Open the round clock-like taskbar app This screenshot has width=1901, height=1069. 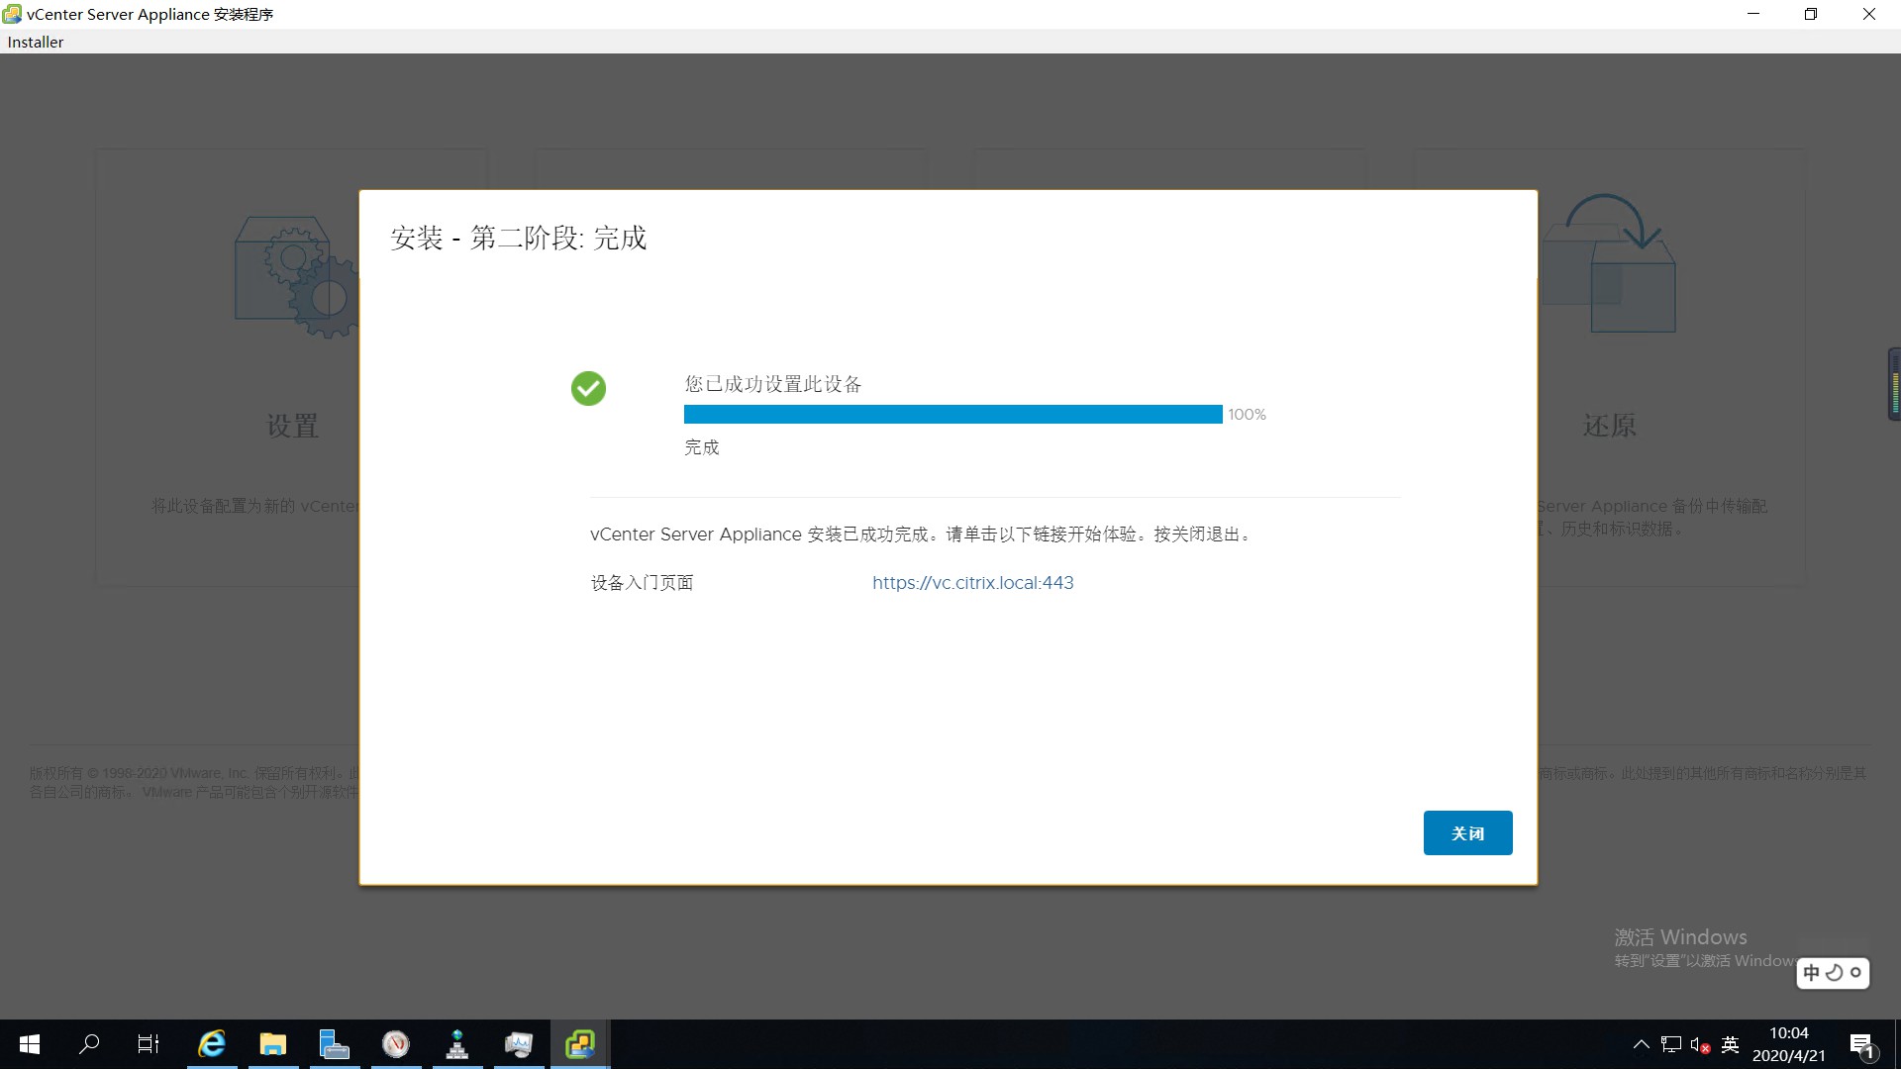396,1044
